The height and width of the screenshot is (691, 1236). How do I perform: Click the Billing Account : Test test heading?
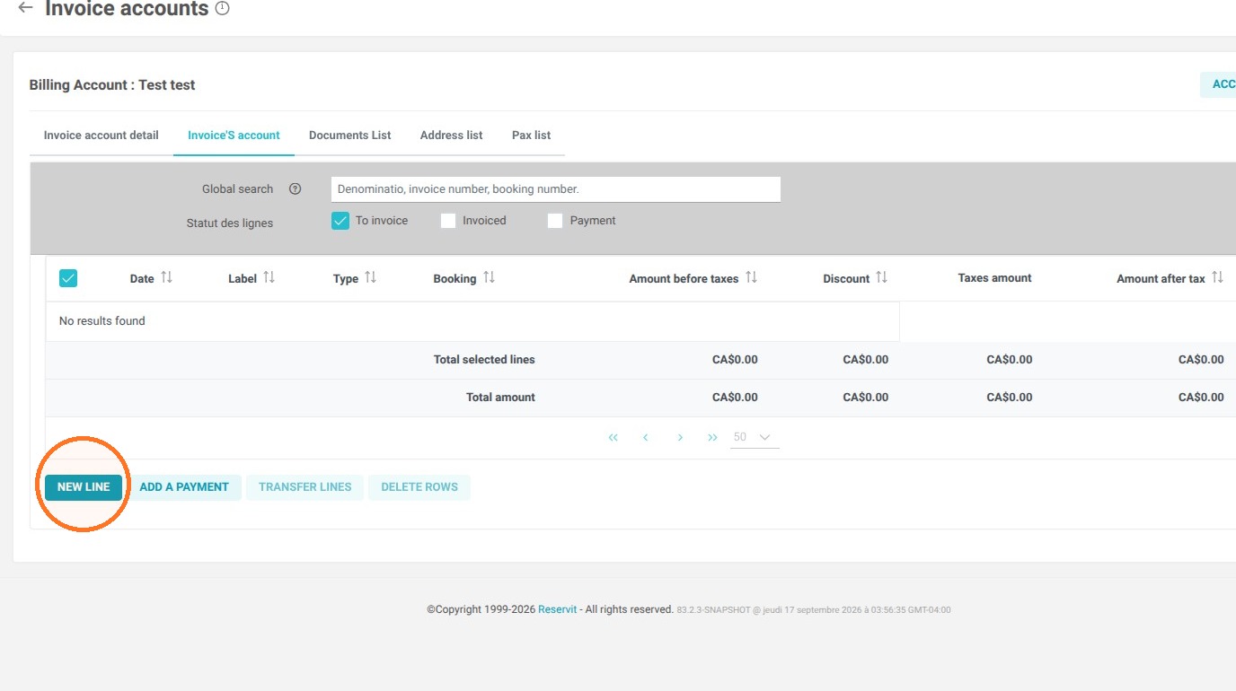pos(112,85)
